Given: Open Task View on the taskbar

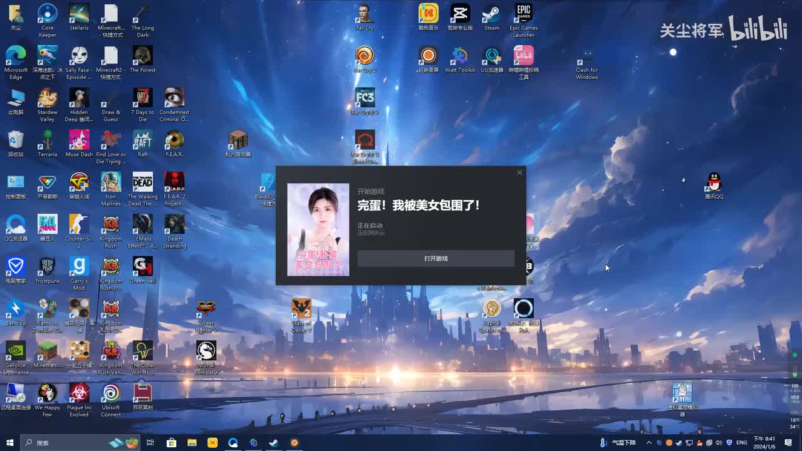Looking at the screenshot, I should point(150,443).
